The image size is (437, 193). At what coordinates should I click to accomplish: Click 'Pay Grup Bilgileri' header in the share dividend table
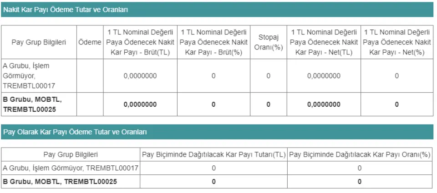pos(71,155)
